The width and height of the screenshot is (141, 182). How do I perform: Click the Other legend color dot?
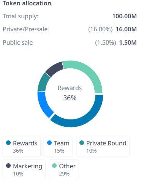click(54, 166)
